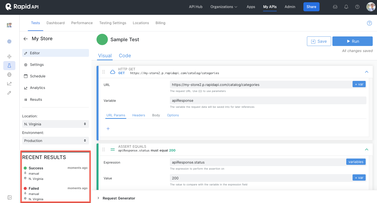Open Schedule in the test menu
The image size is (377, 203).
tap(55, 76)
